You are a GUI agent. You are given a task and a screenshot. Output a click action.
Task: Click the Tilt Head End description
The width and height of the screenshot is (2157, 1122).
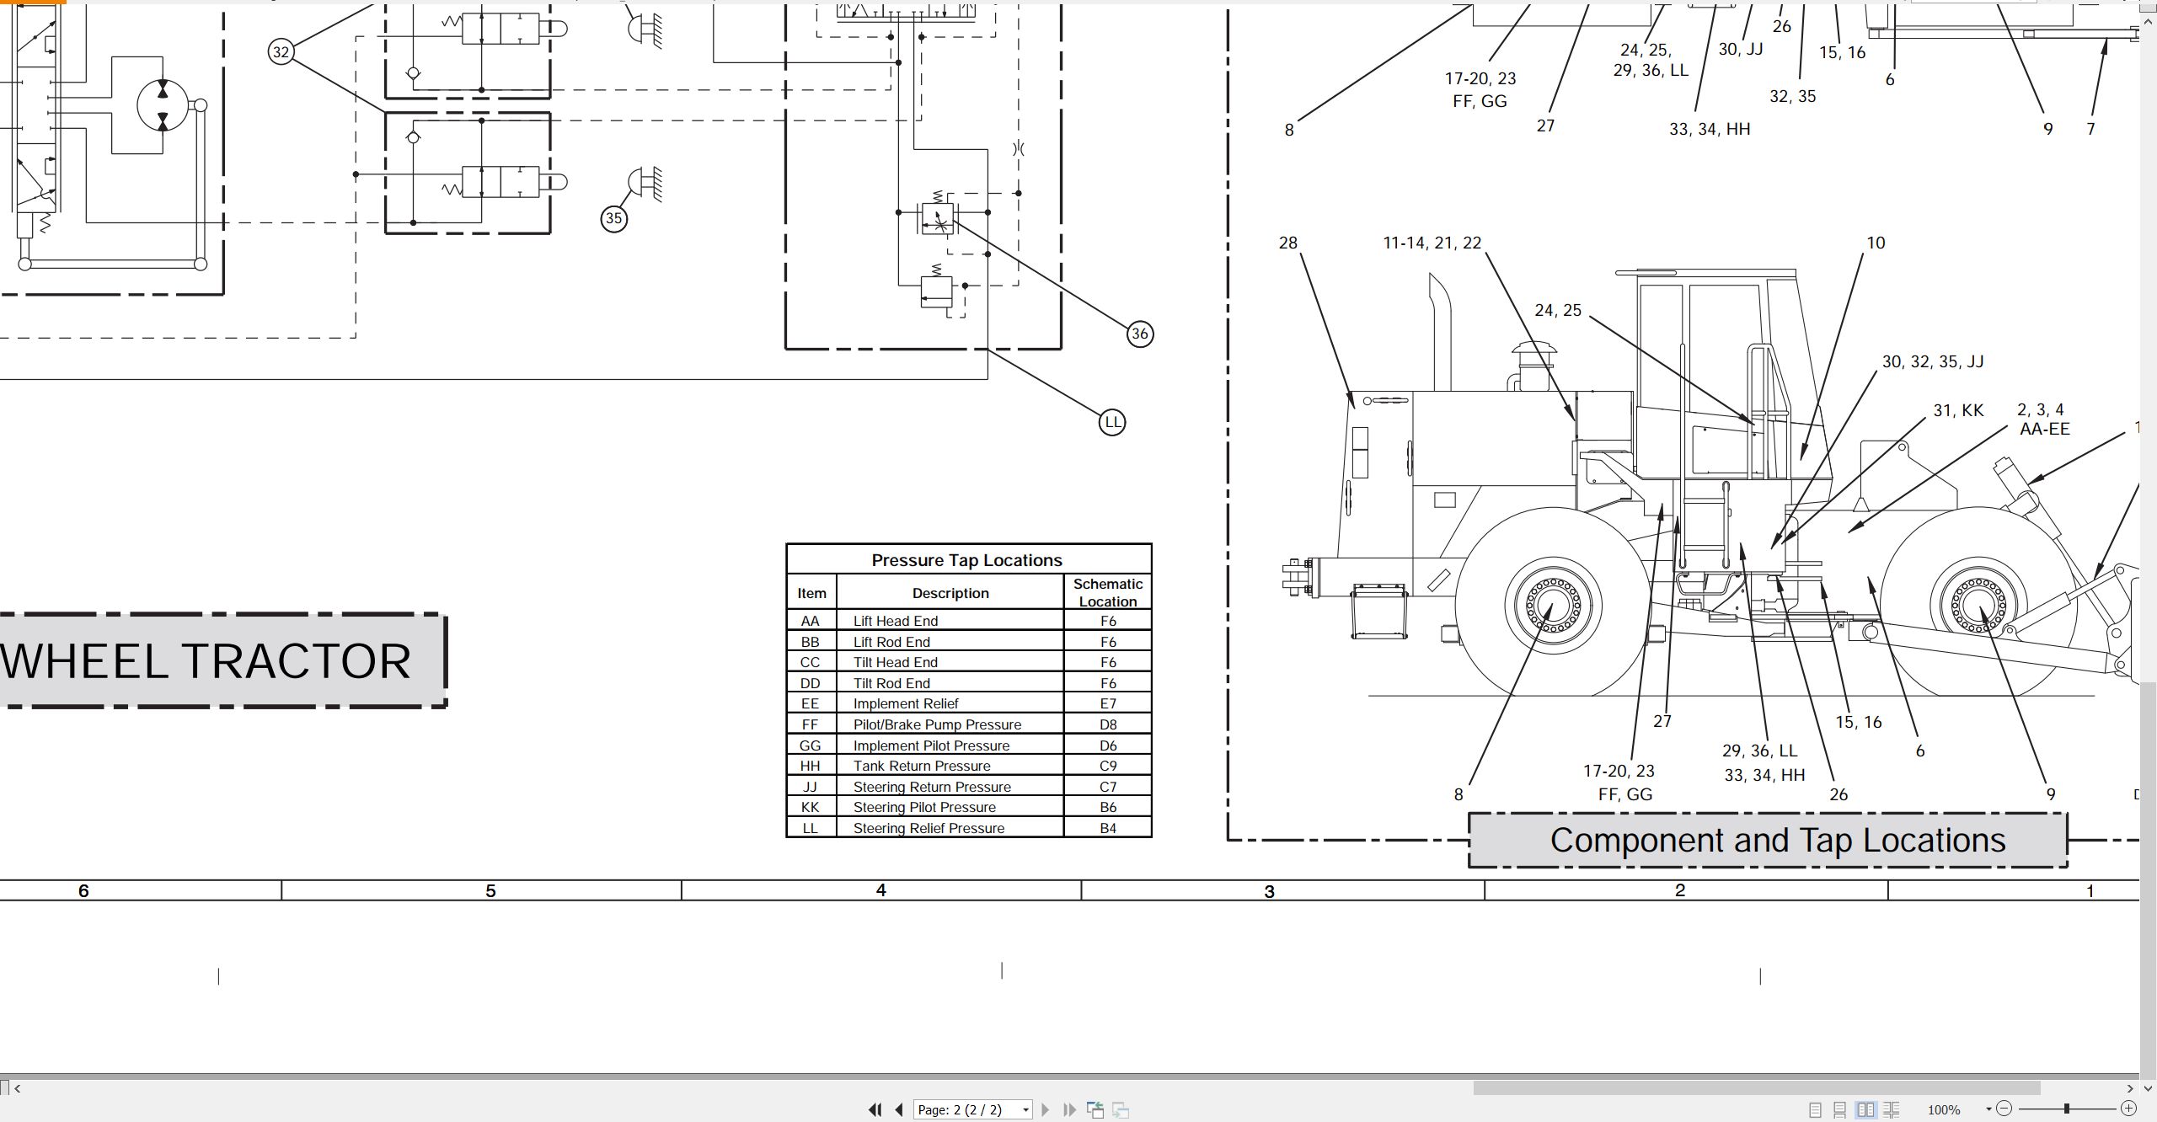tap(895, 662)
